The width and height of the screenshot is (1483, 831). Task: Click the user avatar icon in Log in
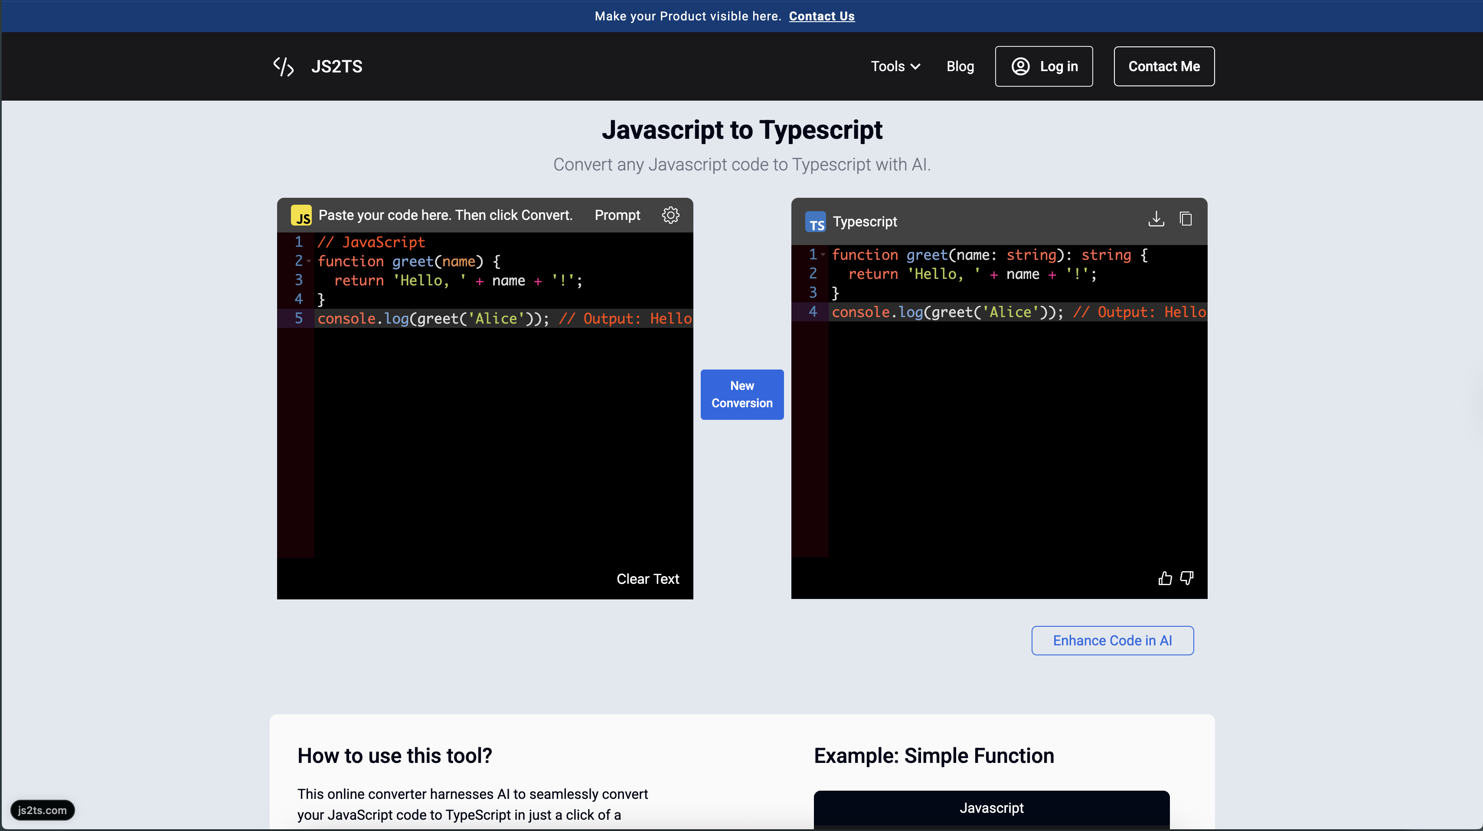(1021, 66)
